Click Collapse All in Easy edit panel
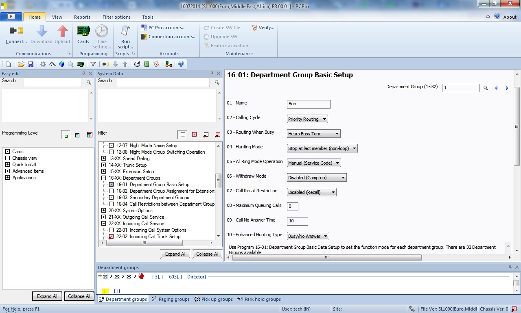The image size is (521, 313). coord(79,296)
